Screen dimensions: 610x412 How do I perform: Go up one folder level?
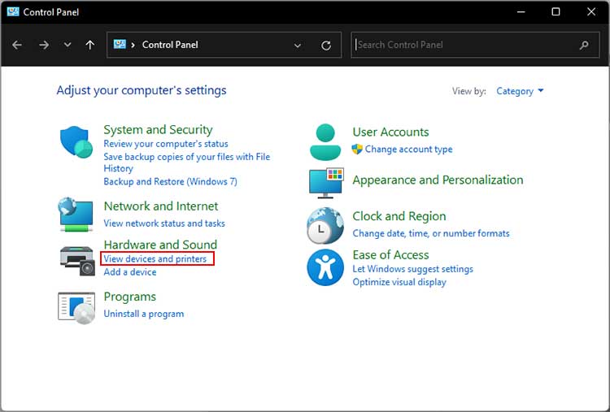coord(89,45)
